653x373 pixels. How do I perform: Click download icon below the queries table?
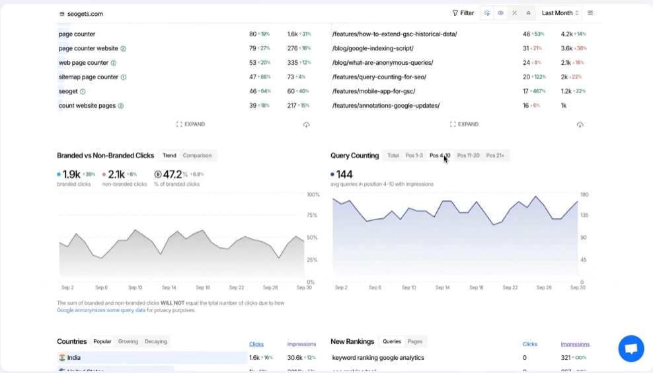307,125
